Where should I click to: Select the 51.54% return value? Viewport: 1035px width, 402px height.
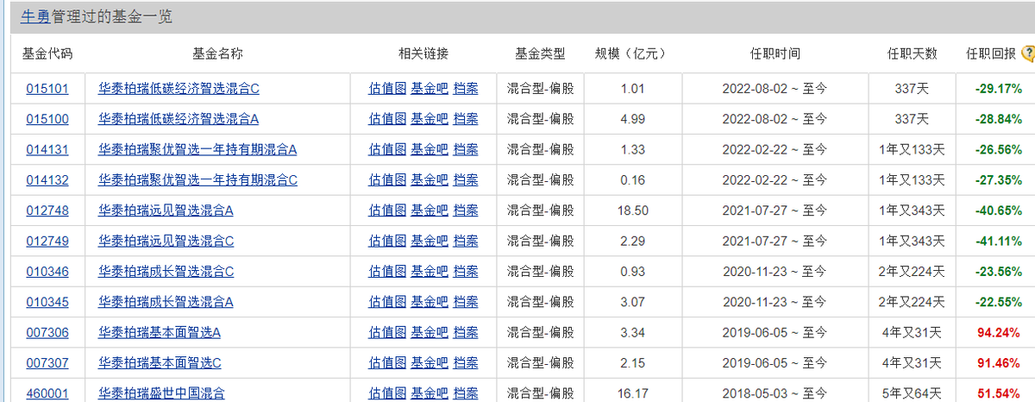(999, 393)
